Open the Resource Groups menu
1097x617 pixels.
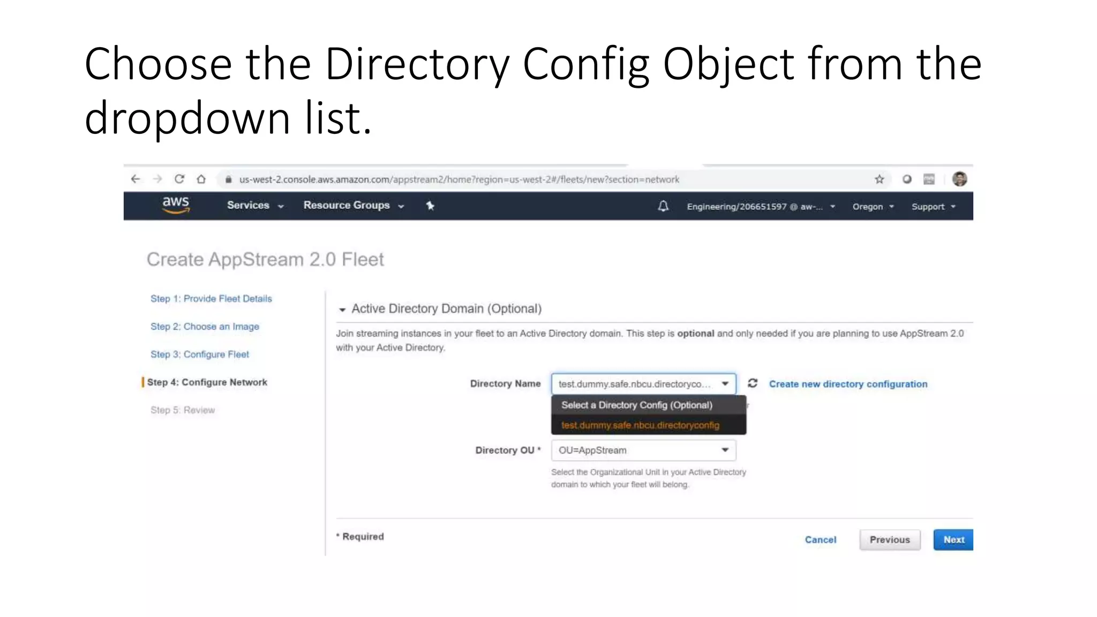point(354,206)
